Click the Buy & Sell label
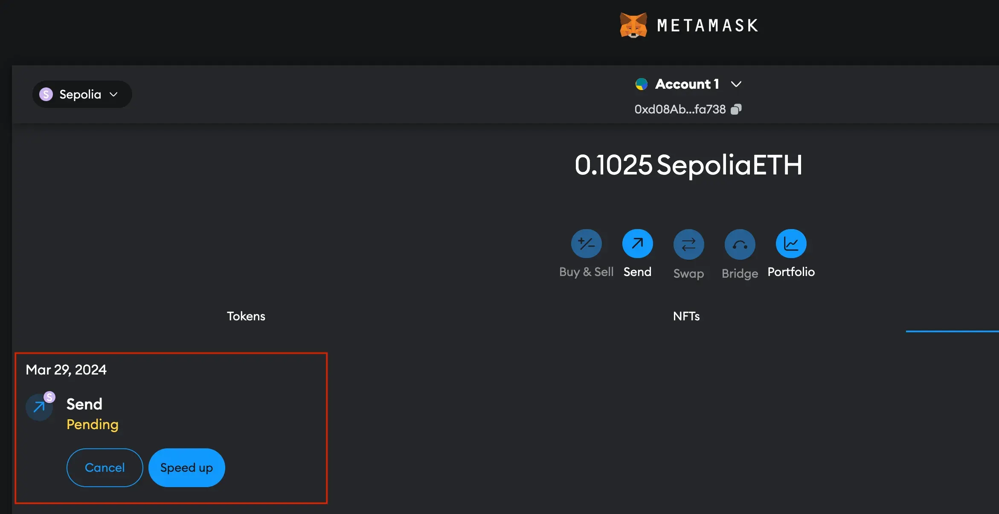This screenshot has height=514, width=999. [587, 272]
